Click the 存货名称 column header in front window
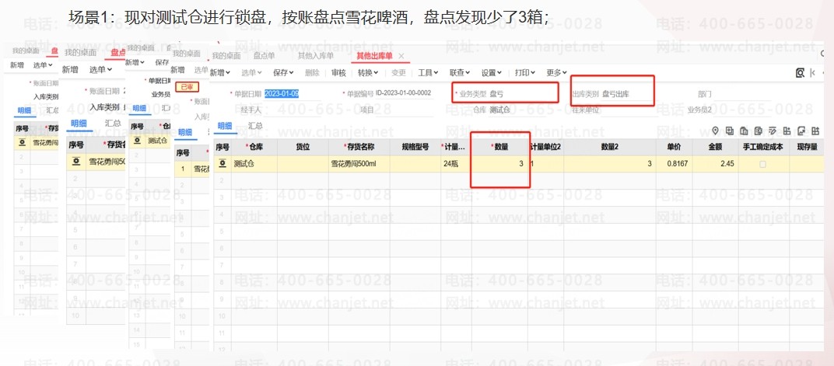This screenshot has width=834, height=366. tap(359, 147)
